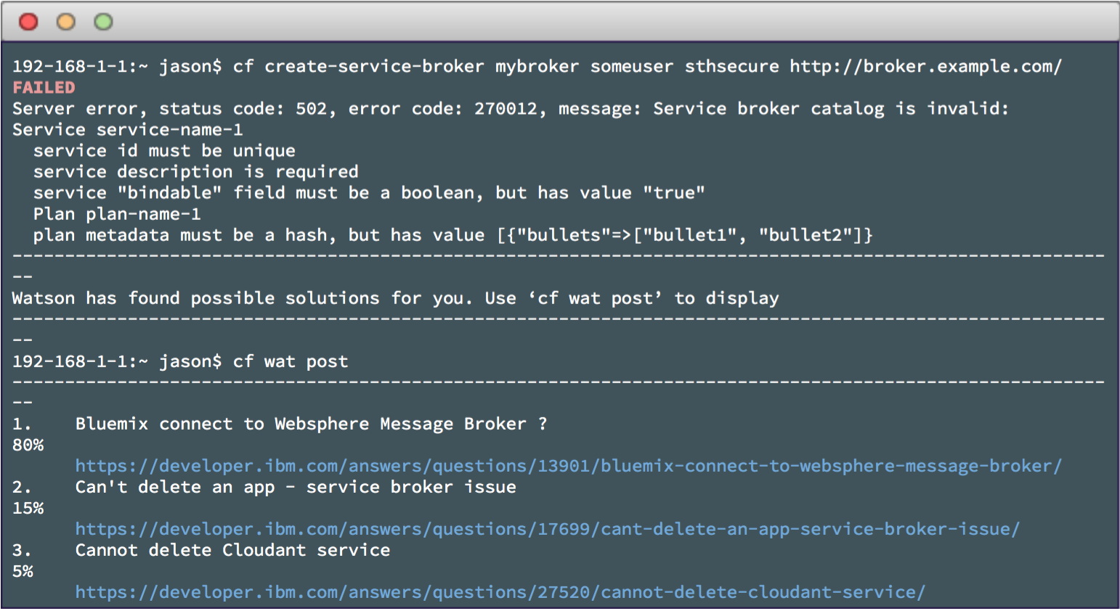Click the cf create-service-broker command line
The image size is (1120, 611).
pyautogui.click(x=537, y=67)
